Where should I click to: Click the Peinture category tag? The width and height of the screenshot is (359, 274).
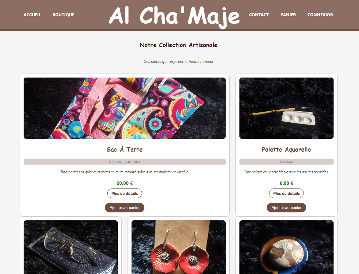coord(286,162)
